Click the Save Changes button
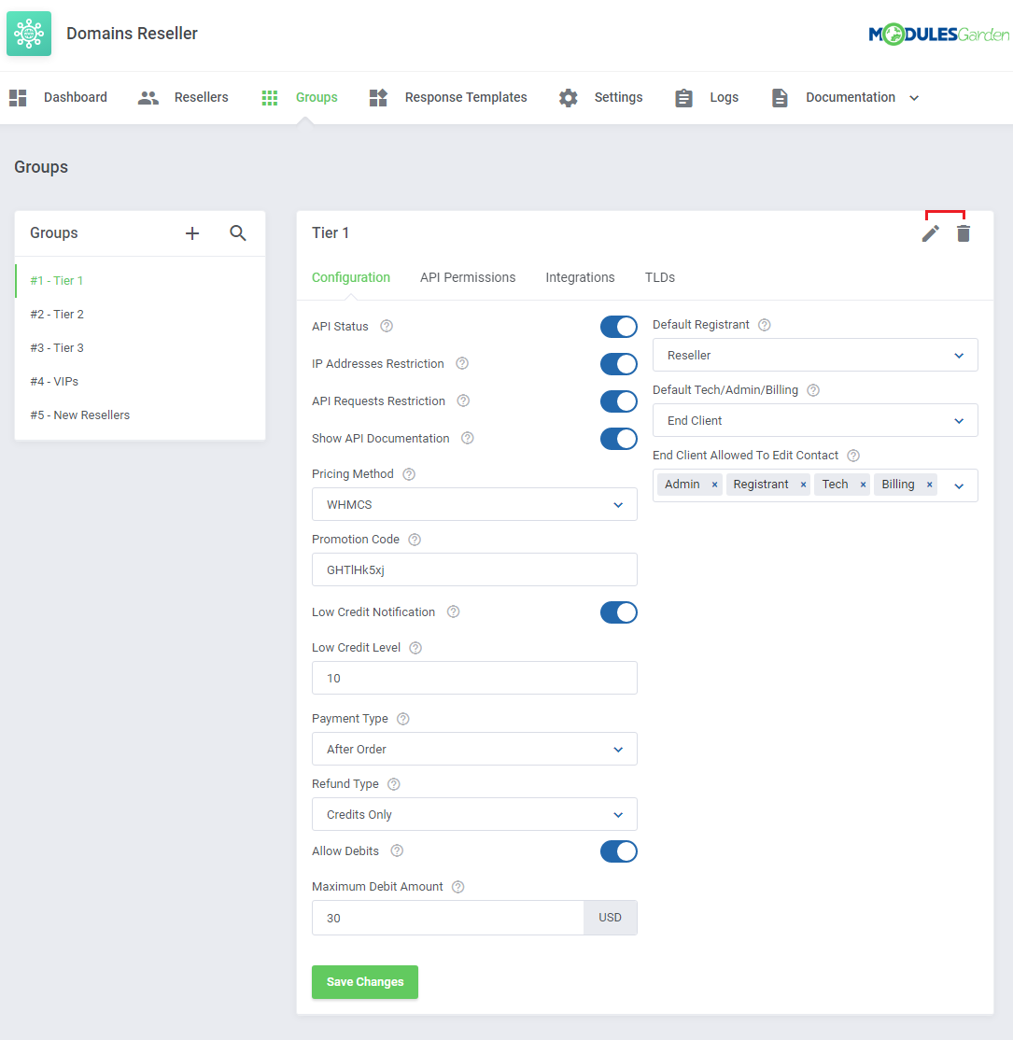Viewport: 1013px width, 1040px height. [365, 981]
